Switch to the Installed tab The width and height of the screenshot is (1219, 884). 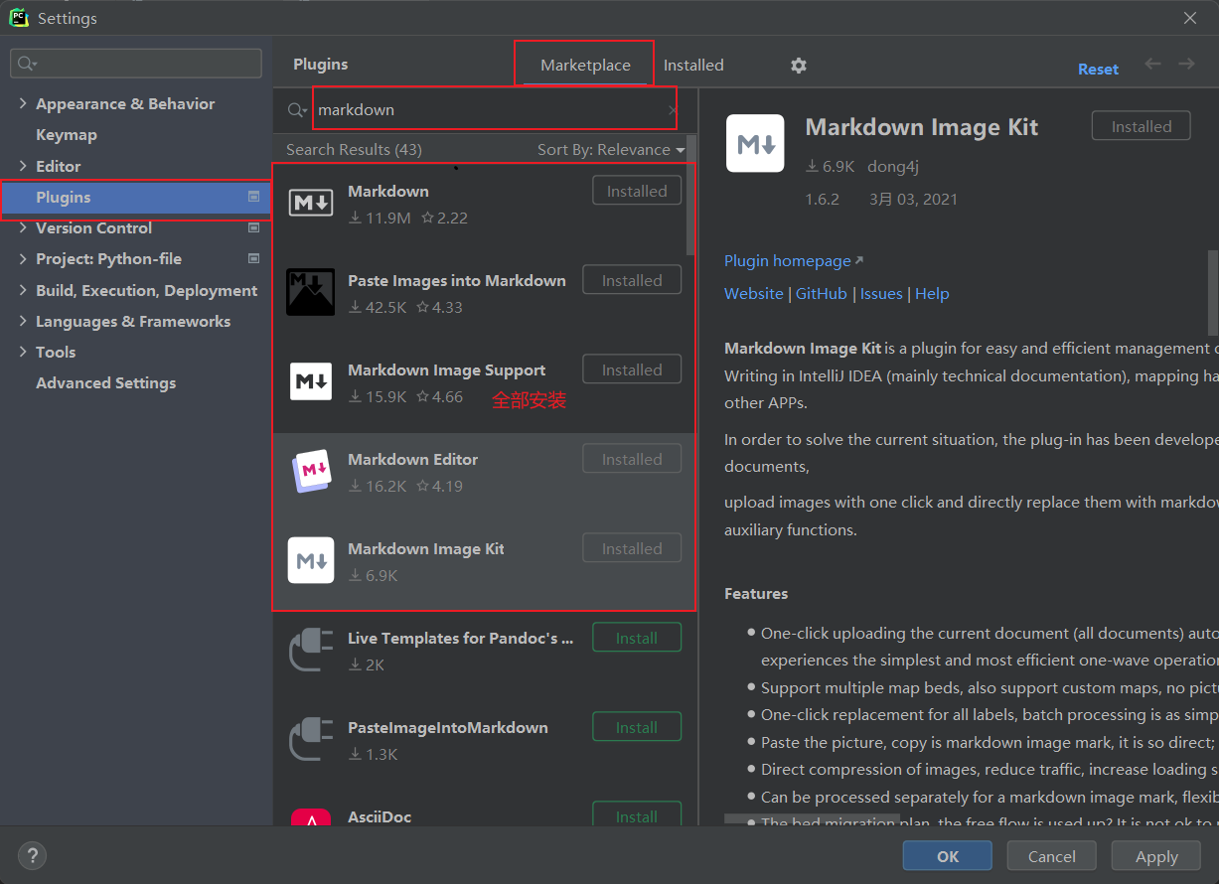tap(693, 66)
